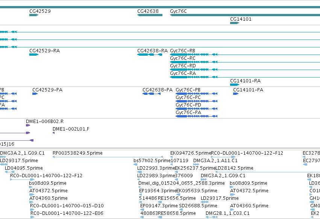Screen dimensions: 320x219
Task: Select the Dmel_dig_015204_0655_2588.3prime label
Action: (x=182, y=183)
